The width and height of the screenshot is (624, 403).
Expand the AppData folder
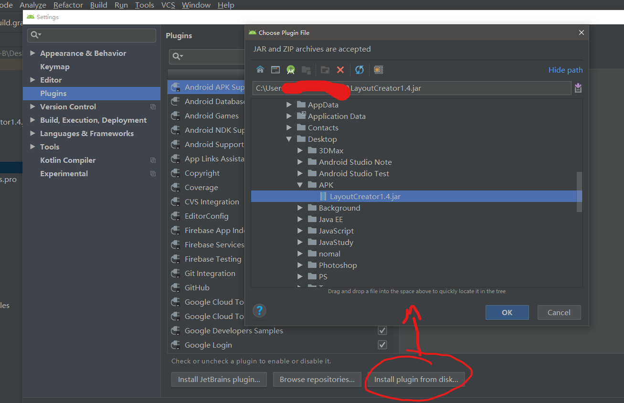(x=289, y=104)
